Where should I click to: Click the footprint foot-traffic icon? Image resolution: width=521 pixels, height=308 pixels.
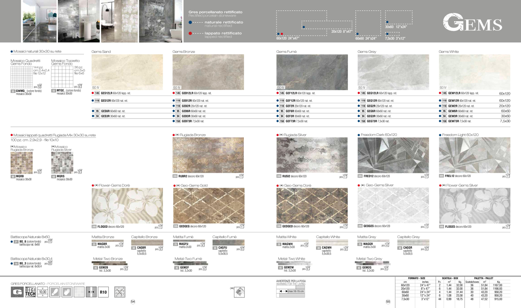(x=55, y=292)
